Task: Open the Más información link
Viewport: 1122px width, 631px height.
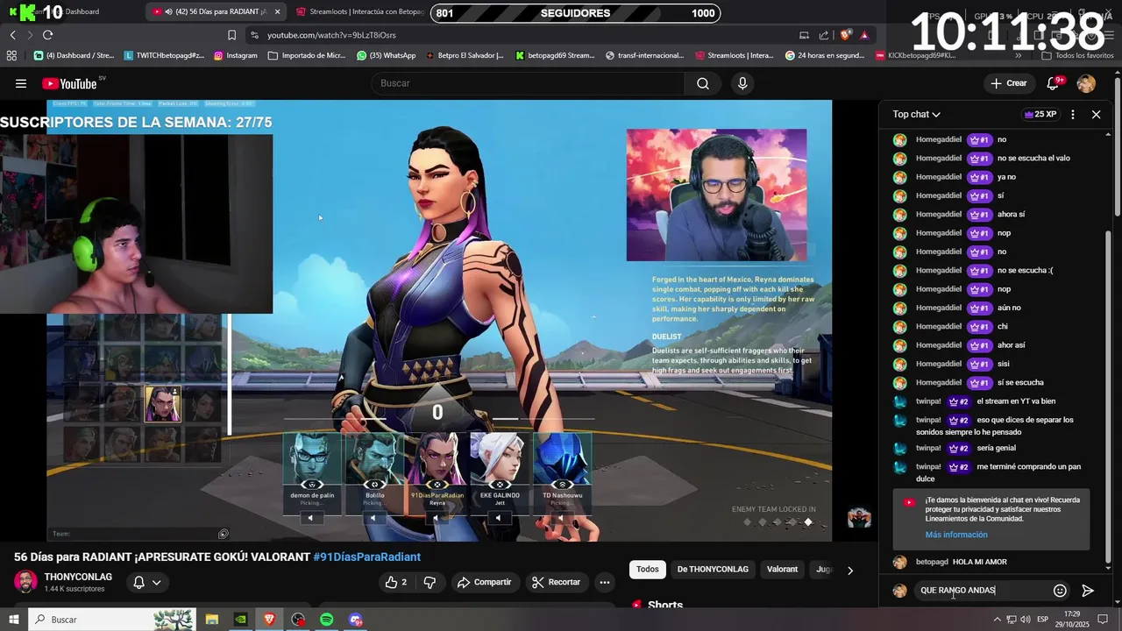Action: tap(955, 535)
